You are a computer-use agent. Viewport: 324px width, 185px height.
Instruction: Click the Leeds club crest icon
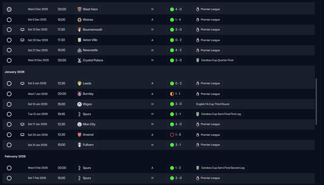pyautogui.click(x=80, y=83)
